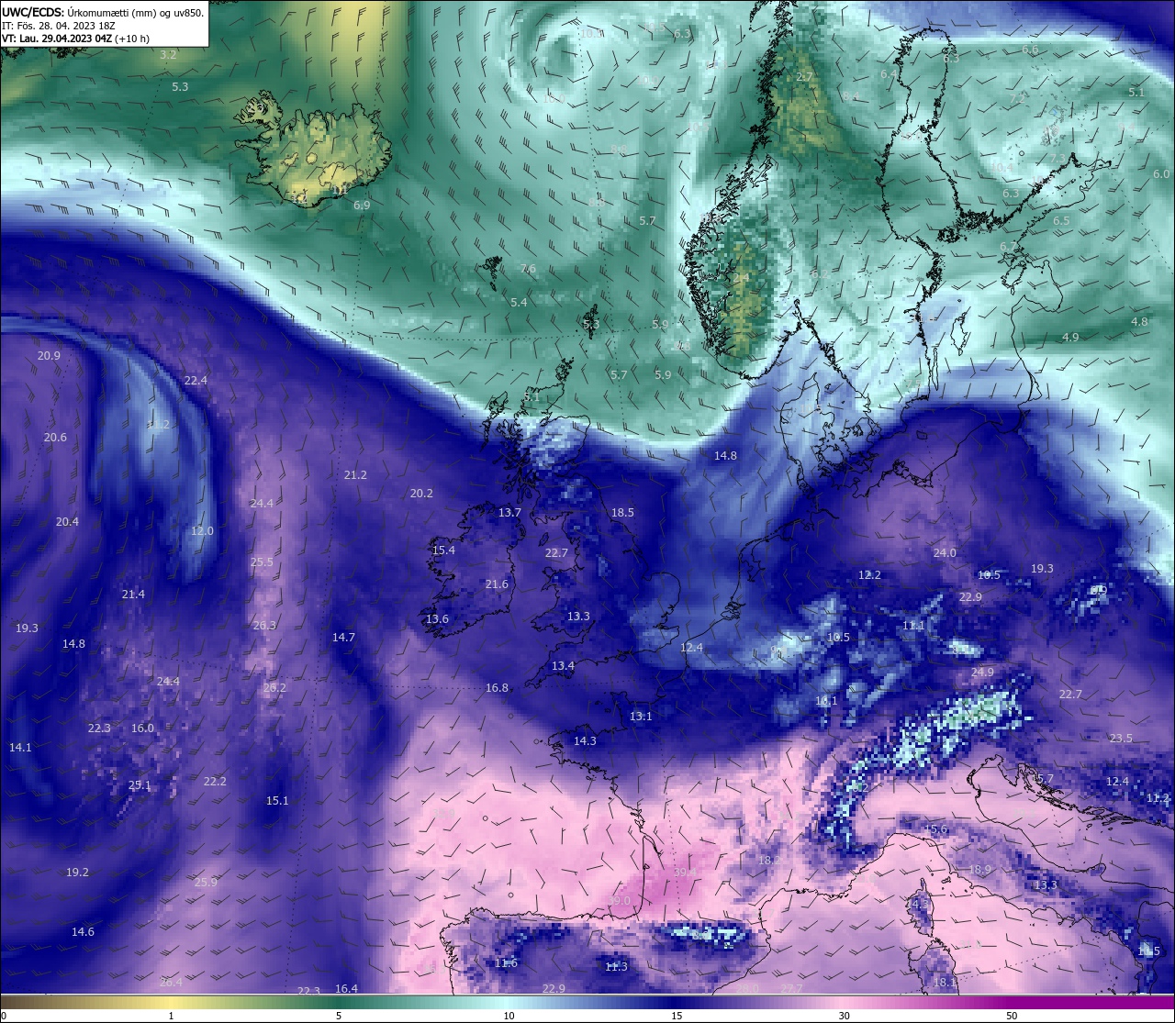The height and width of the screenshot is (1023, 1175).
Task: Click the '13.6' map value
Action: (x=437, y=619)
